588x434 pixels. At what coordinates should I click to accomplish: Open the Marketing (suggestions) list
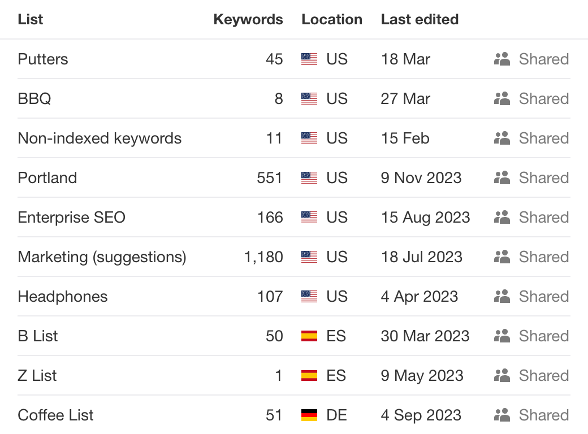(102, 257)
